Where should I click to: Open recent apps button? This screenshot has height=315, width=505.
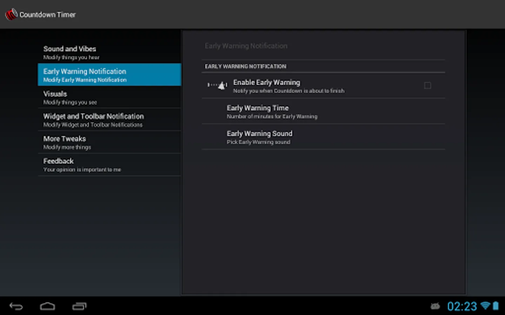(79, 306)
